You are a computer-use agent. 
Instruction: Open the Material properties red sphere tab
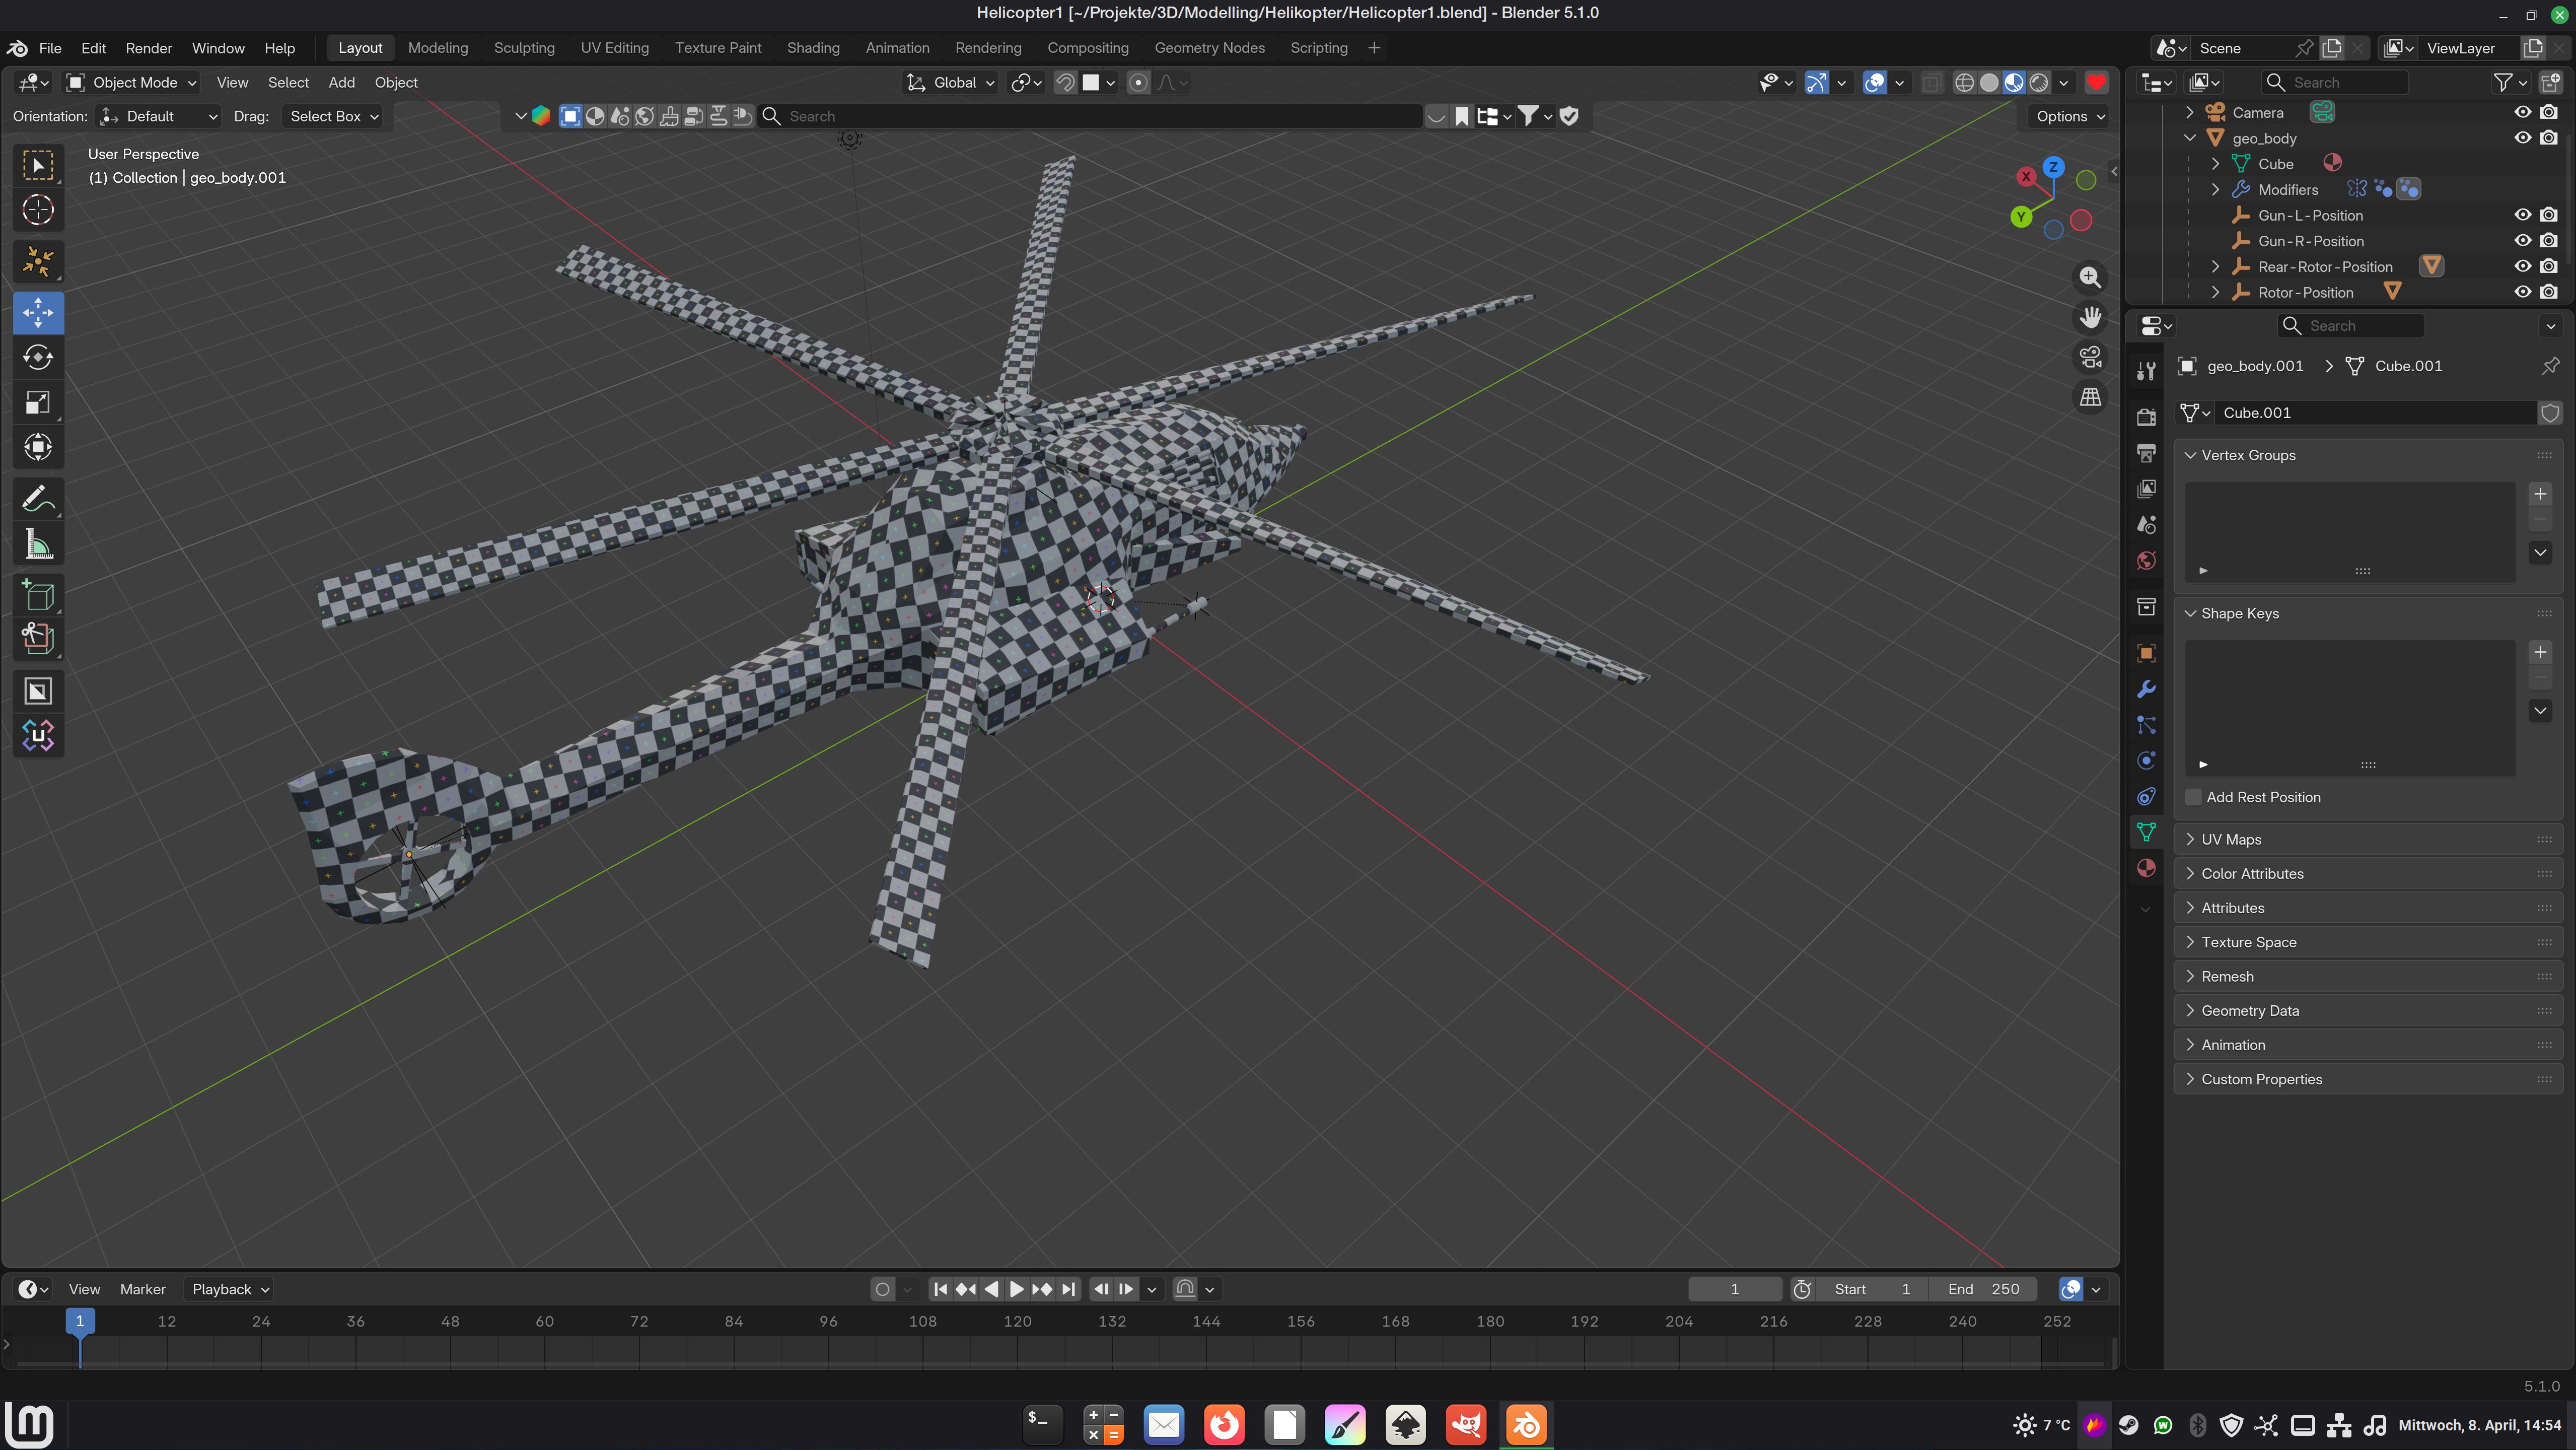(2146, 868)
